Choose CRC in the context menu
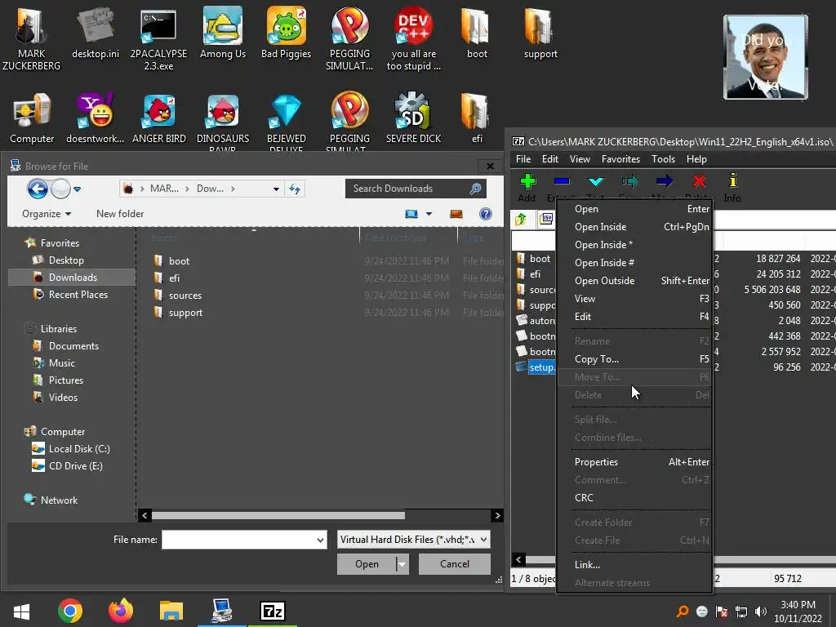 click(x=634, y=497)
